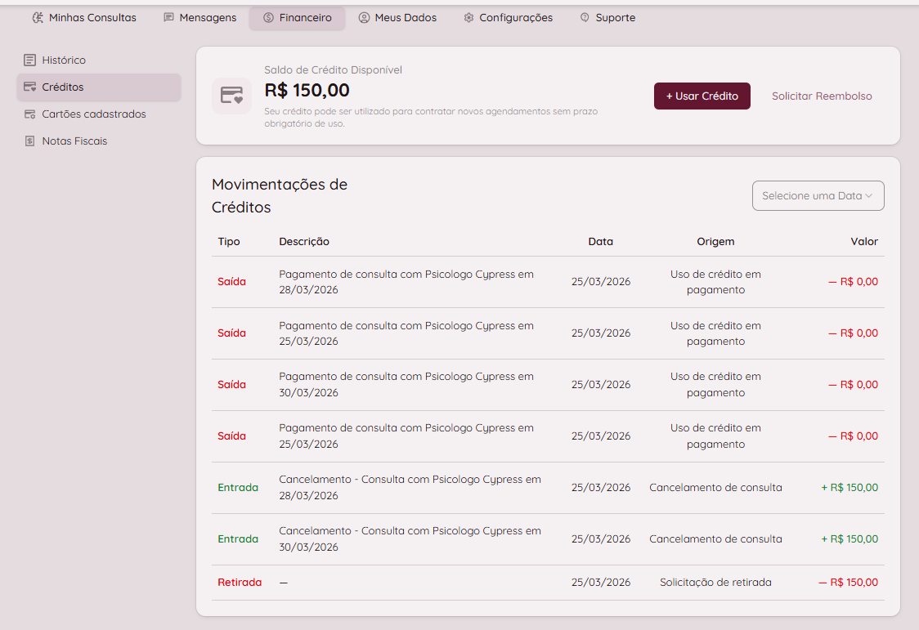The width and height of the screenshot is (919, 630).
Task: Click the Mensagens chat bubble icon
Action: pyautogui.click(x=168, y=17)
